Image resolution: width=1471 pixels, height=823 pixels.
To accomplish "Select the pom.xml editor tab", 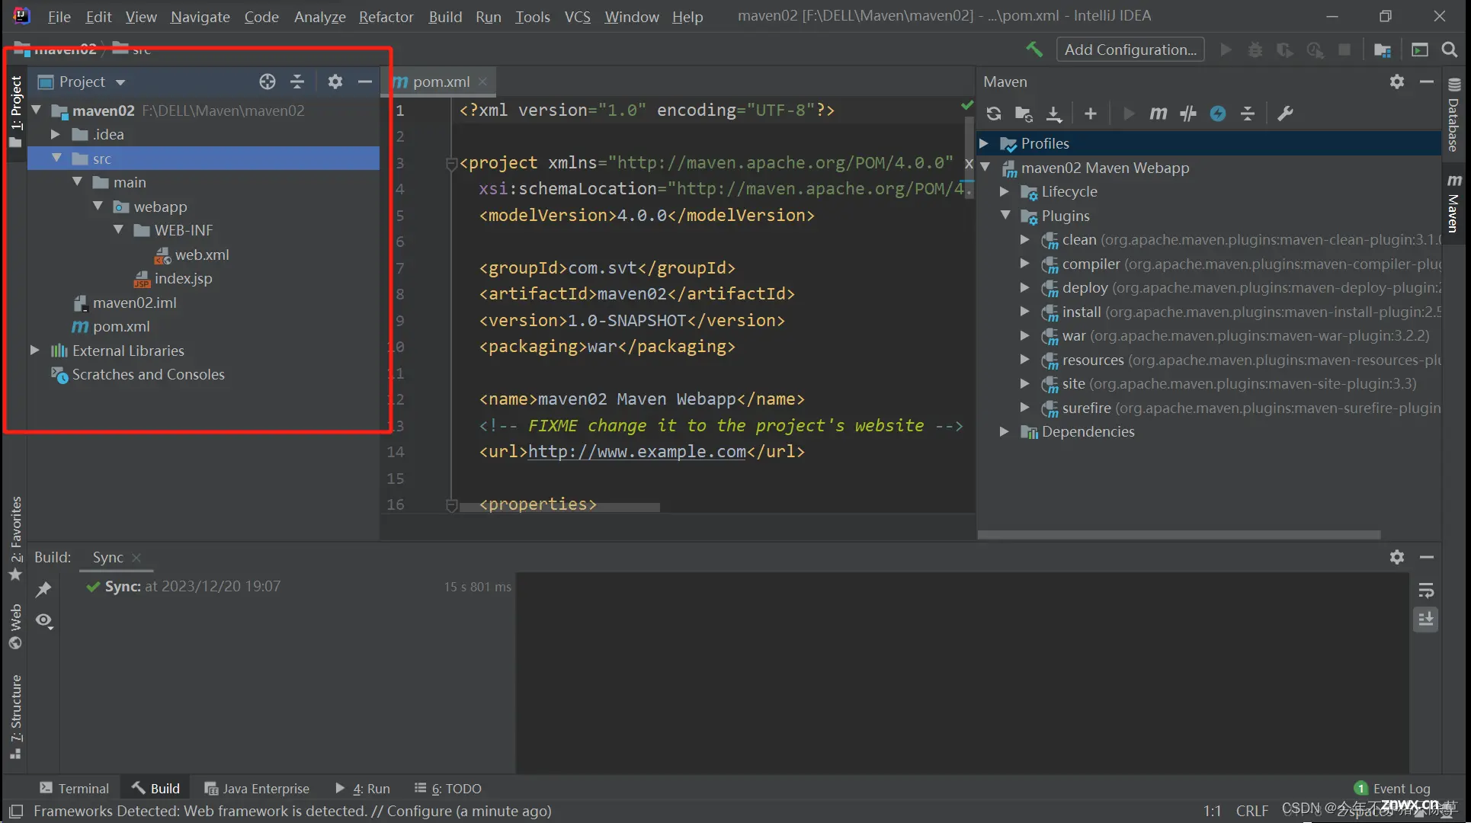I will point(441,82).
